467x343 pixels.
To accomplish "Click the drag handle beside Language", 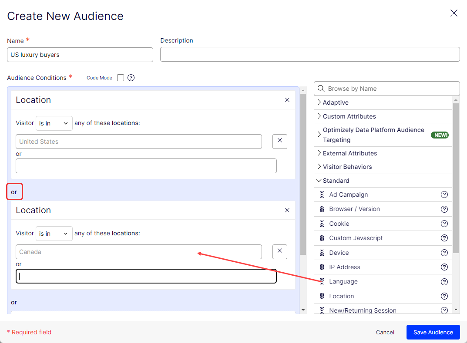I will (x=323, y=281).
